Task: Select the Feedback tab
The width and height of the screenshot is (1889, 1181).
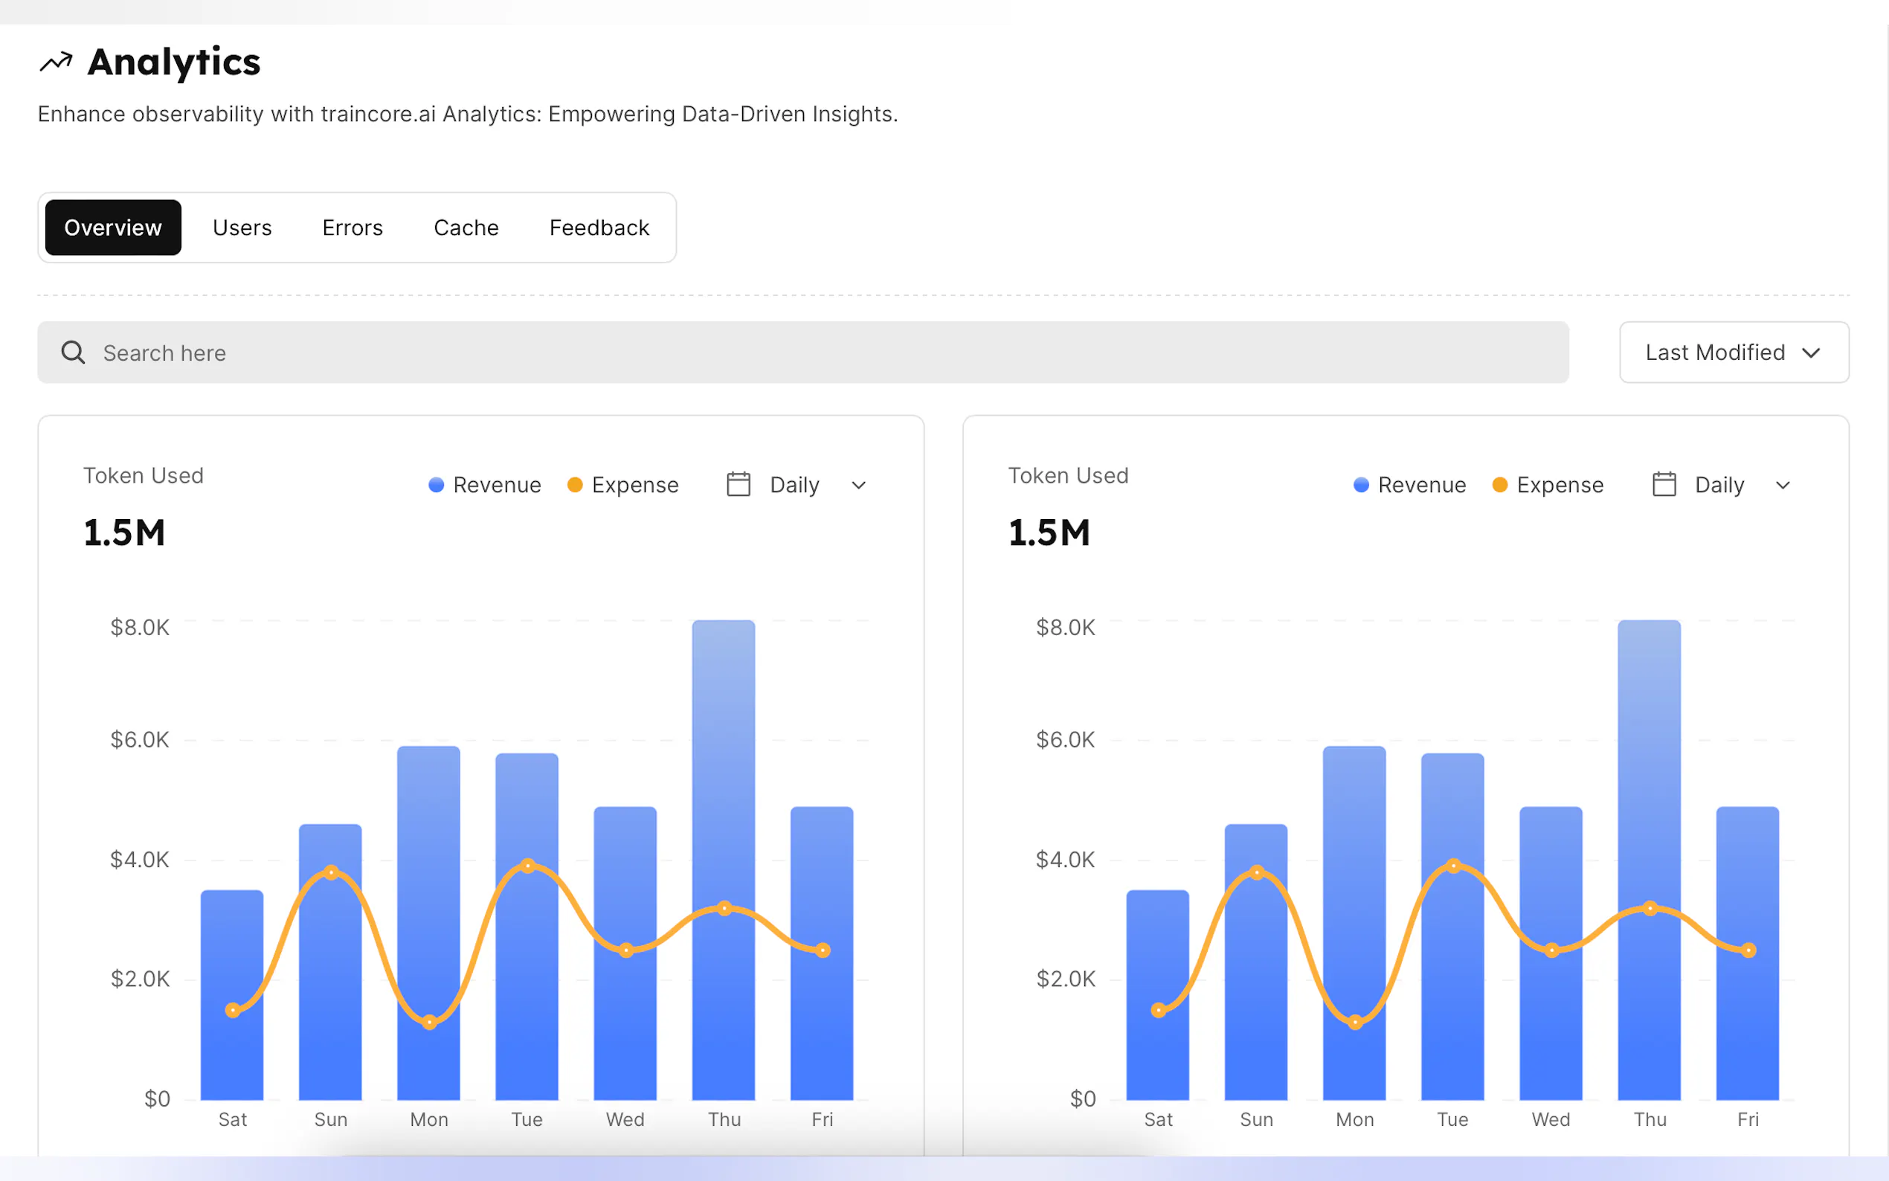Action: [599, 228]
